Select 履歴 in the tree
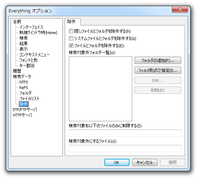Viewport: 197px width, 179px height. pos(17,71)
